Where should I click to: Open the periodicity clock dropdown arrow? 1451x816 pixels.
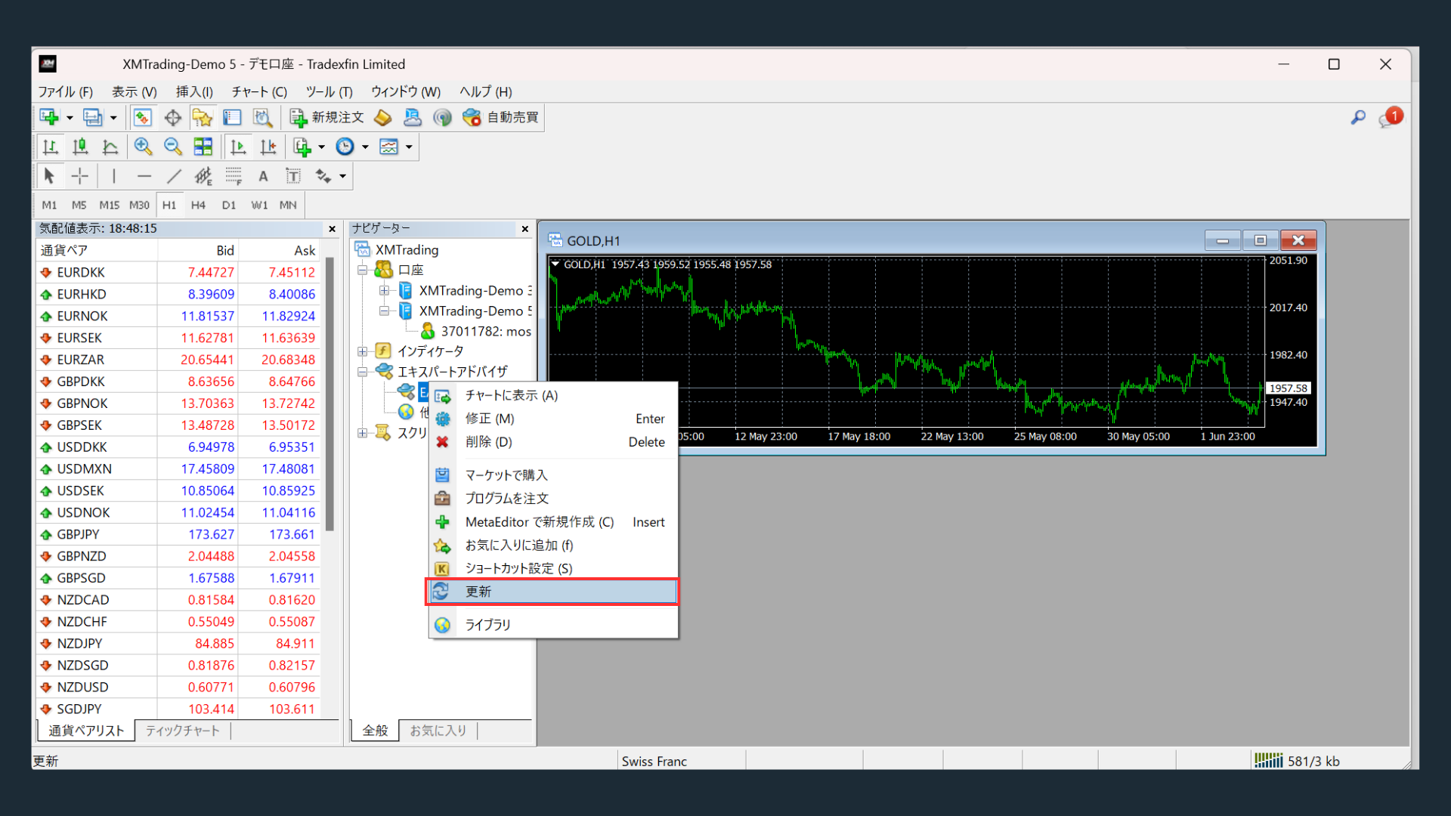coord(366,147)
